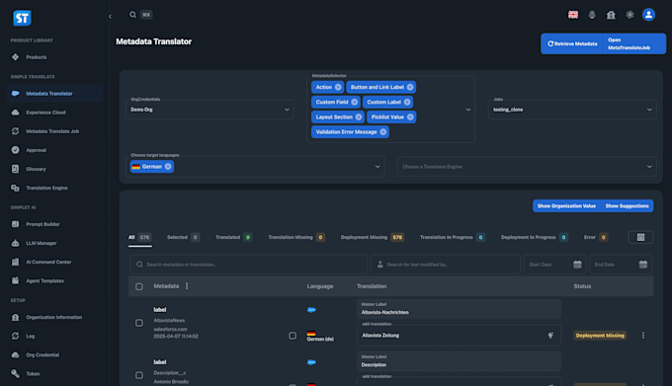This screenshot has height=386, width=672.
Task: Open the End Date calendar icon
Action: coord(643,265)
